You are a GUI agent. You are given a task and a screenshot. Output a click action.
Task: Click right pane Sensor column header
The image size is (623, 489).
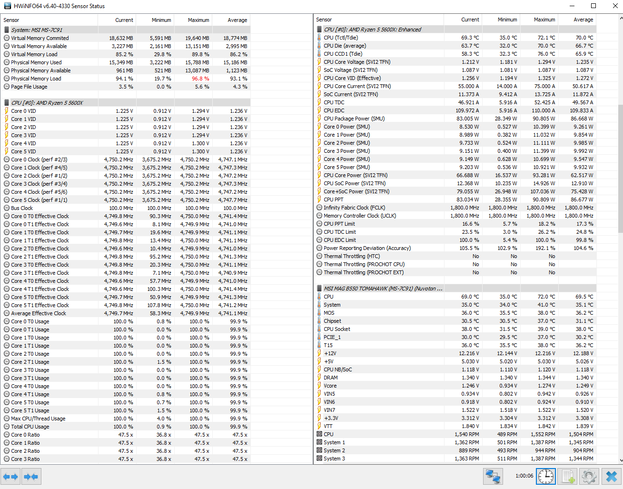[379, 20]
